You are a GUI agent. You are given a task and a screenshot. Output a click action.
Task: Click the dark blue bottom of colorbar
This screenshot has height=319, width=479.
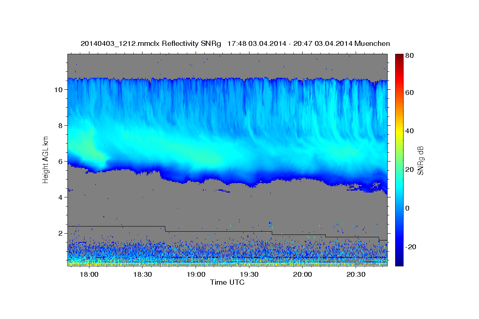click(399, 262)
